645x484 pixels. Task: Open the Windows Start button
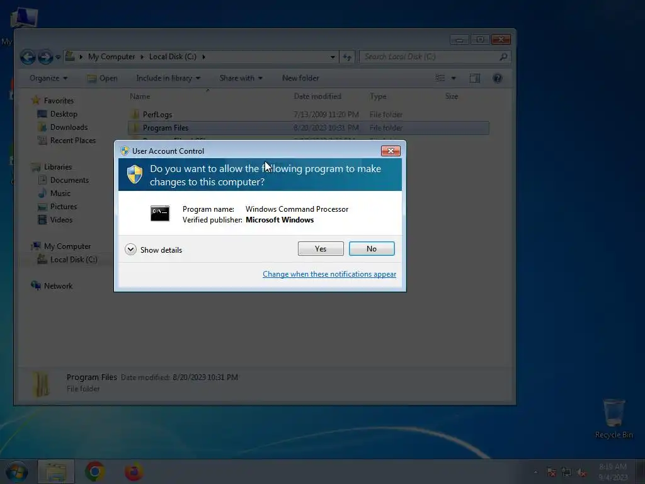17,471
